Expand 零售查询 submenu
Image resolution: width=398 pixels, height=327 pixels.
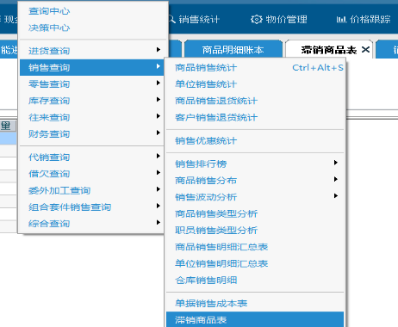click(93, 84)
